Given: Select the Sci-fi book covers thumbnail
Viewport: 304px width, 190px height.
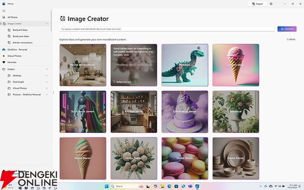Looking at the screenshot, I should tap(83, 111).
